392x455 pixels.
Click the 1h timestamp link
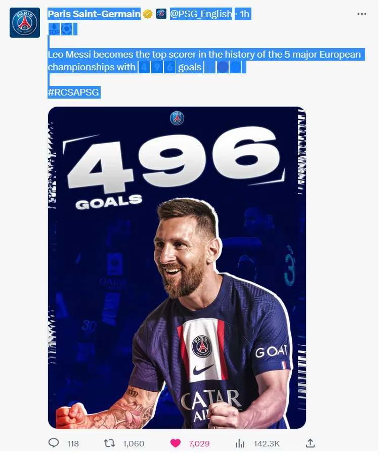(244, 14)
